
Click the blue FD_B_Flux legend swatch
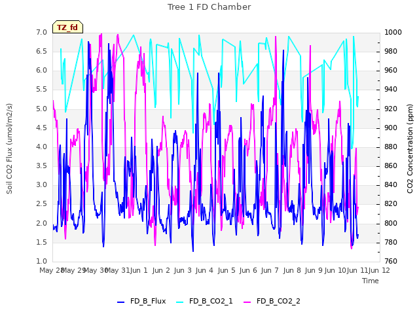(x=120, y=302)
